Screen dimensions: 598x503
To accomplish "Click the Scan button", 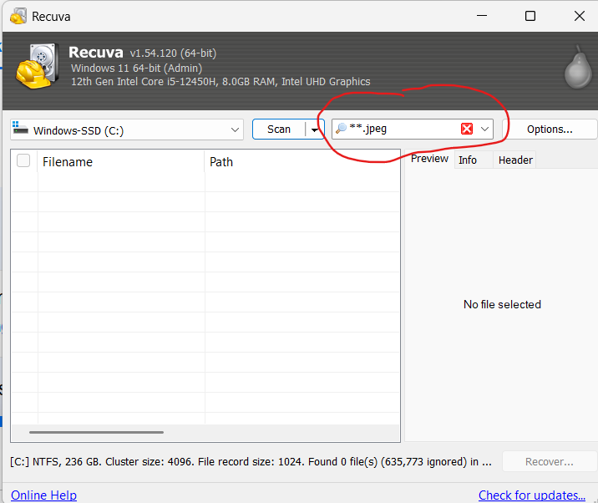I will coord(279,130).
